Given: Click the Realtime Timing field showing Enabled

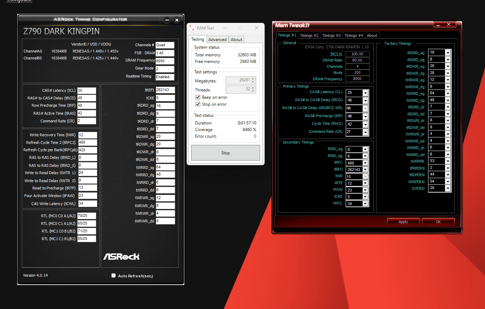Looking at the screenshot, I should tap(165, 77).
